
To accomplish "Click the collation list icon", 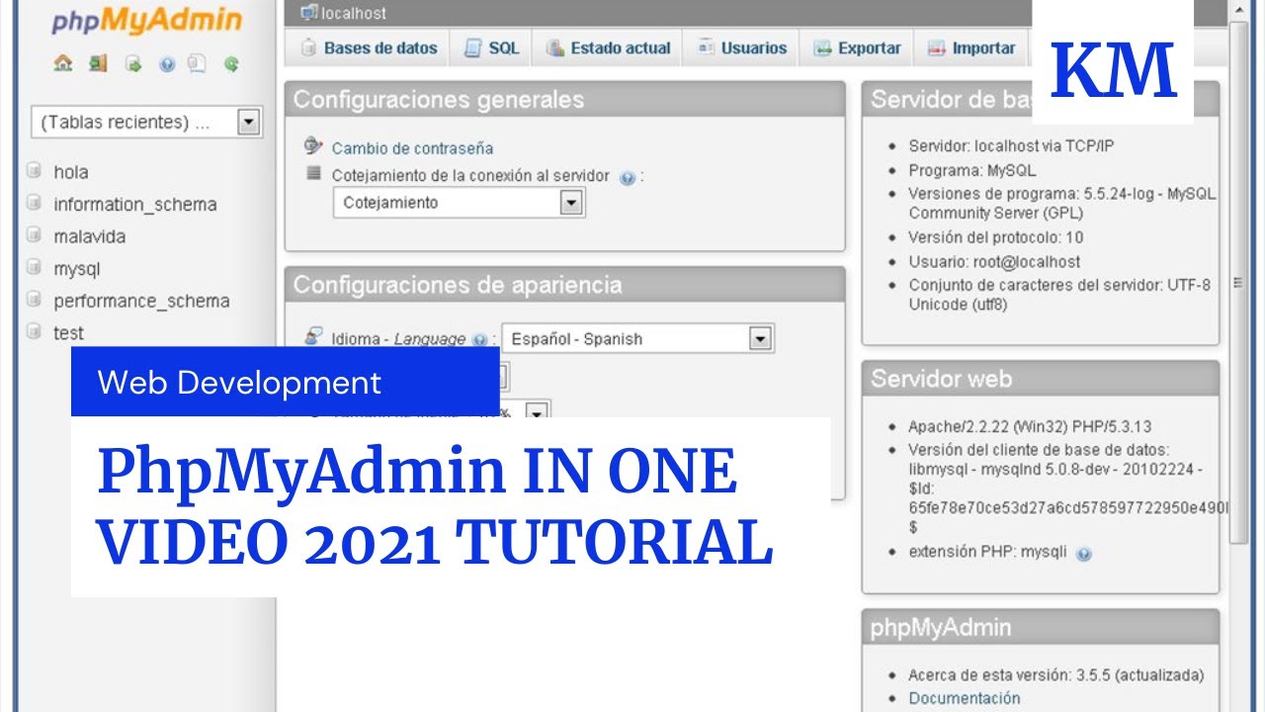I will point(314,173).
